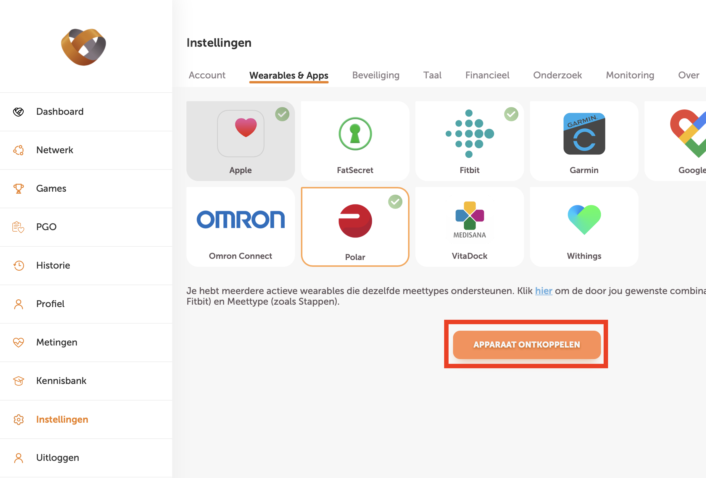Image resolution: width=706 pixels, height=478 pixels.
Task: Toggle the Polar connected checkmark
Action: click(x=395, y=202)
